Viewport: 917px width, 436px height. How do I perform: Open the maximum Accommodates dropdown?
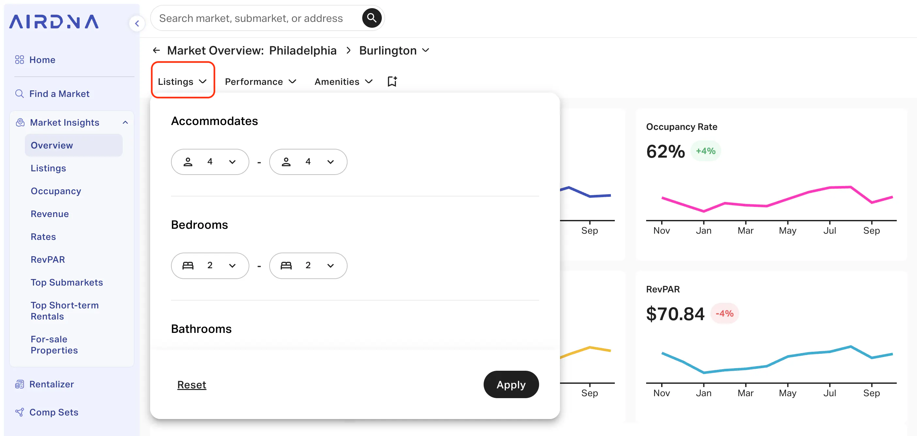coord(308,162)
